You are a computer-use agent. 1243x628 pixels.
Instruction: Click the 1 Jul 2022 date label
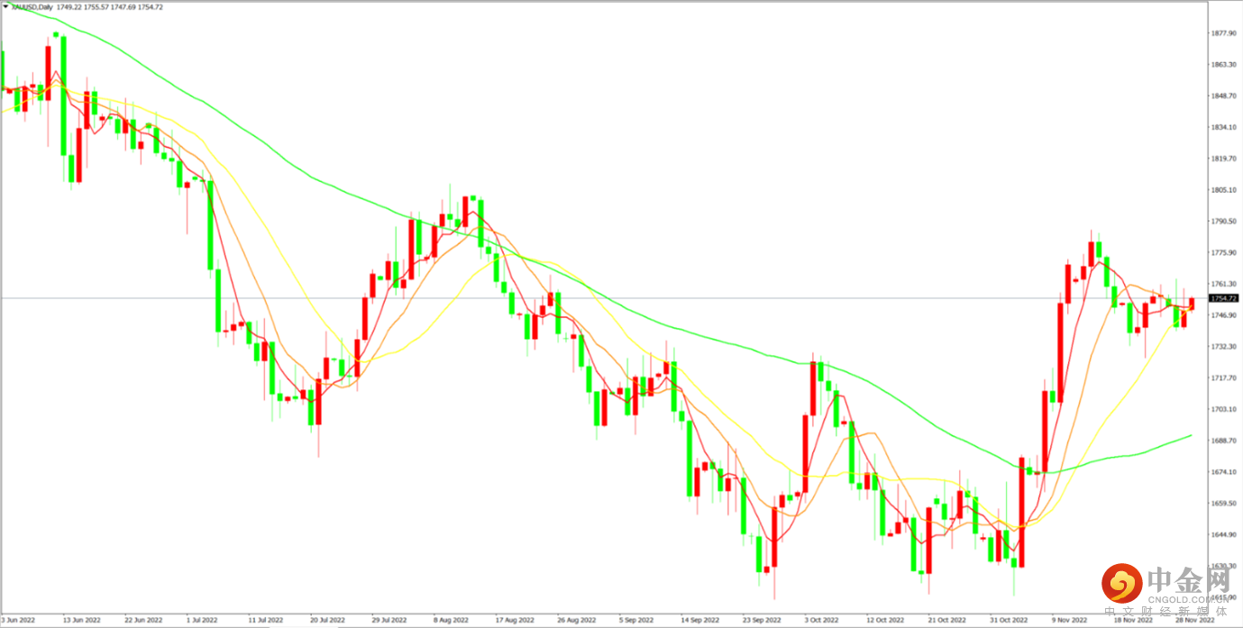pos(204,621)
